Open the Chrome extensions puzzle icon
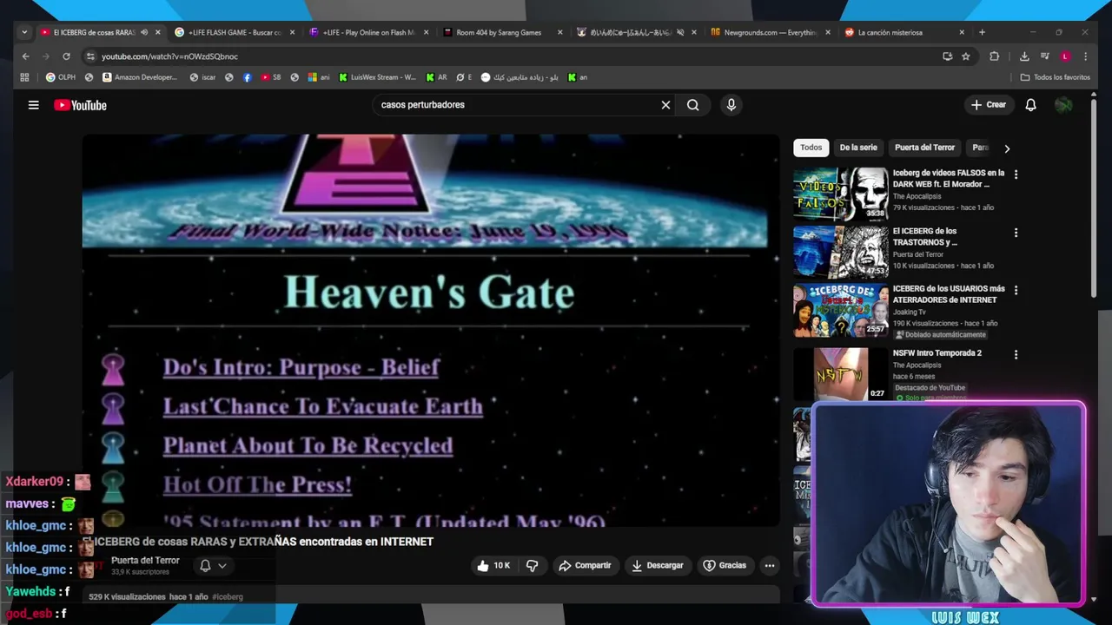The width and height of the screenshot is (1112, 625). 995,56
